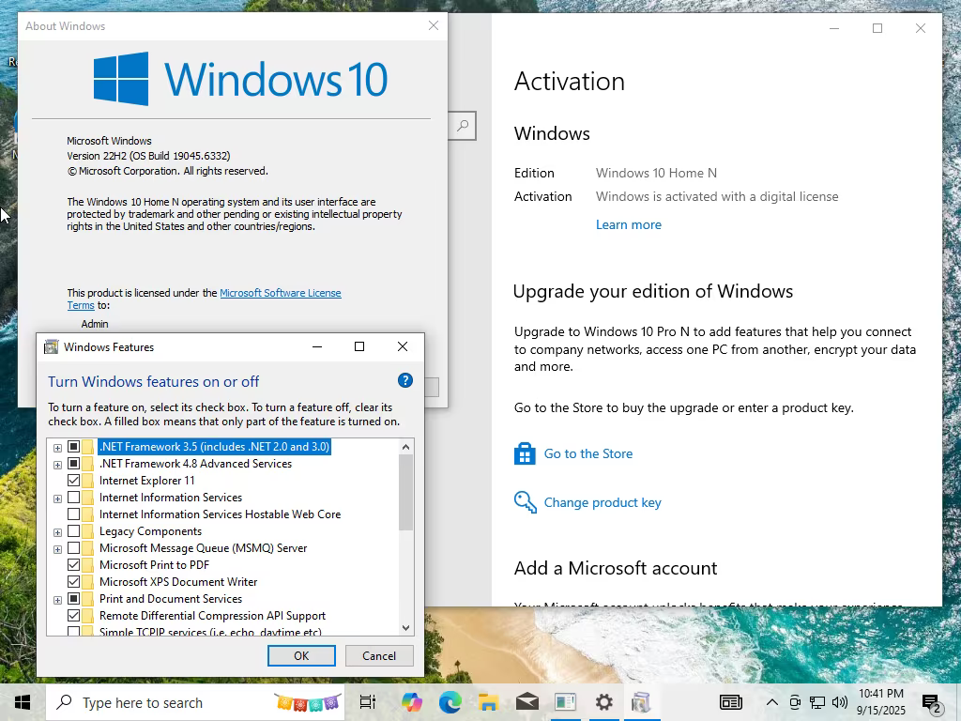Click the Windows Features title bar icon
Screen dimensions: 961x721
click(52, 347)
